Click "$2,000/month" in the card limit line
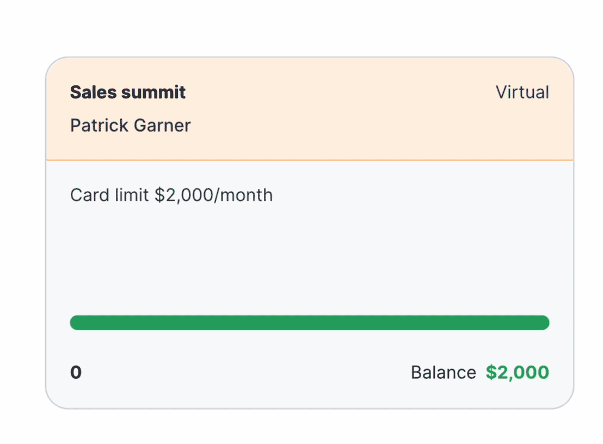The image size is (603, 444). point(213,195)
